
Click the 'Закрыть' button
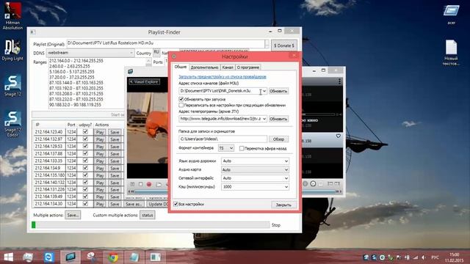tap(283, 205)
